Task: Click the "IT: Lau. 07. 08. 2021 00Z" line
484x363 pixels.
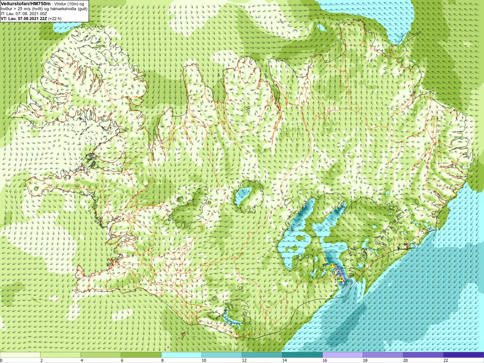Action: click(24, 14)
